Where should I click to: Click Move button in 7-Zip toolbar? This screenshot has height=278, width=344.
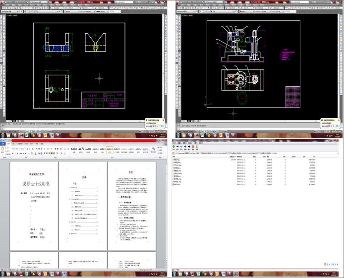189,147
